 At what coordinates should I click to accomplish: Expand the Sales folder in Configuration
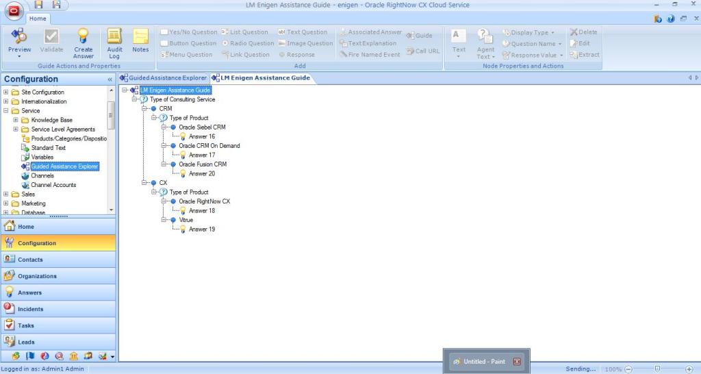pyautogui.click(x=6, y=195)
